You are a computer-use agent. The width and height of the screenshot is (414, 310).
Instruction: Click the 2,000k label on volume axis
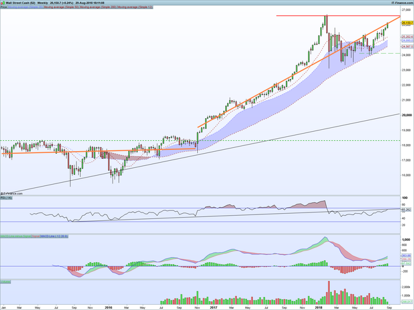coord(406,287)
